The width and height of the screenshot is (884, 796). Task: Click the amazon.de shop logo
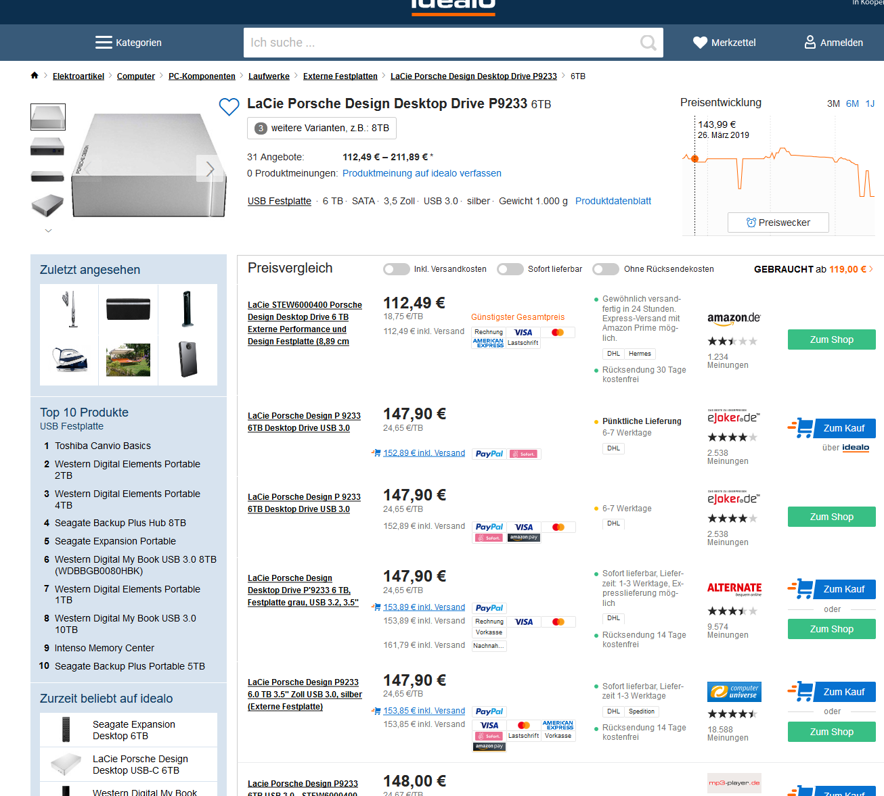tap(734, 318)
